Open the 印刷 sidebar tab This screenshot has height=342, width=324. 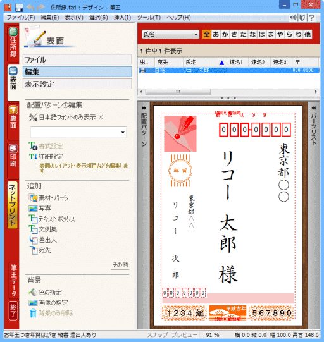pyautogui.click(x=13, y=161)
